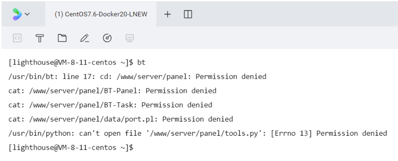Click the BT-Panel permission denied line

click(x=112, y=91)
